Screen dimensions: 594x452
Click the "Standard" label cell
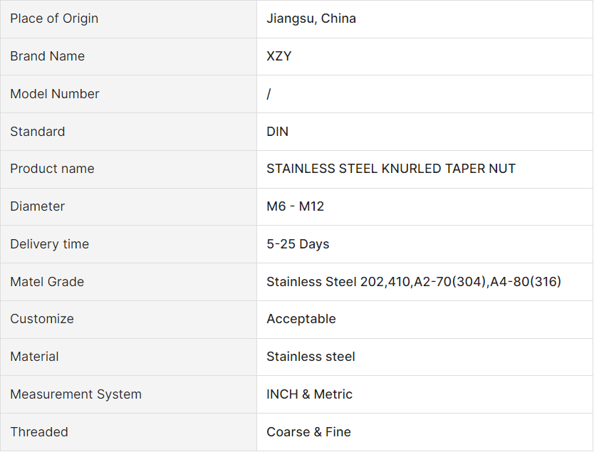tap(37, 132)
